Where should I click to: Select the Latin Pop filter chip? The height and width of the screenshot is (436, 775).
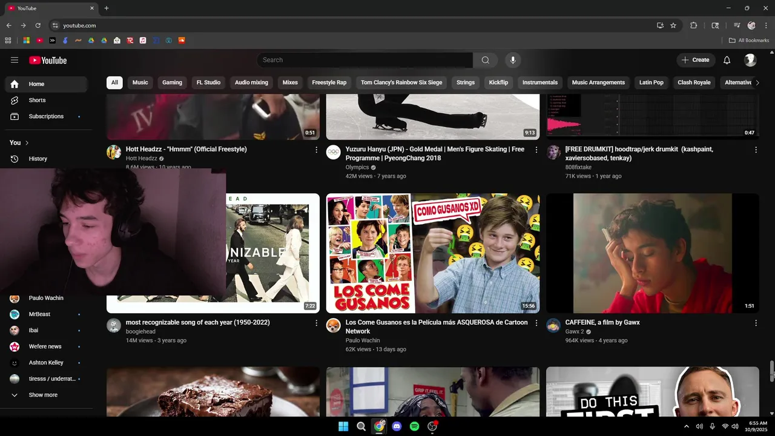(x=651, y=82)
